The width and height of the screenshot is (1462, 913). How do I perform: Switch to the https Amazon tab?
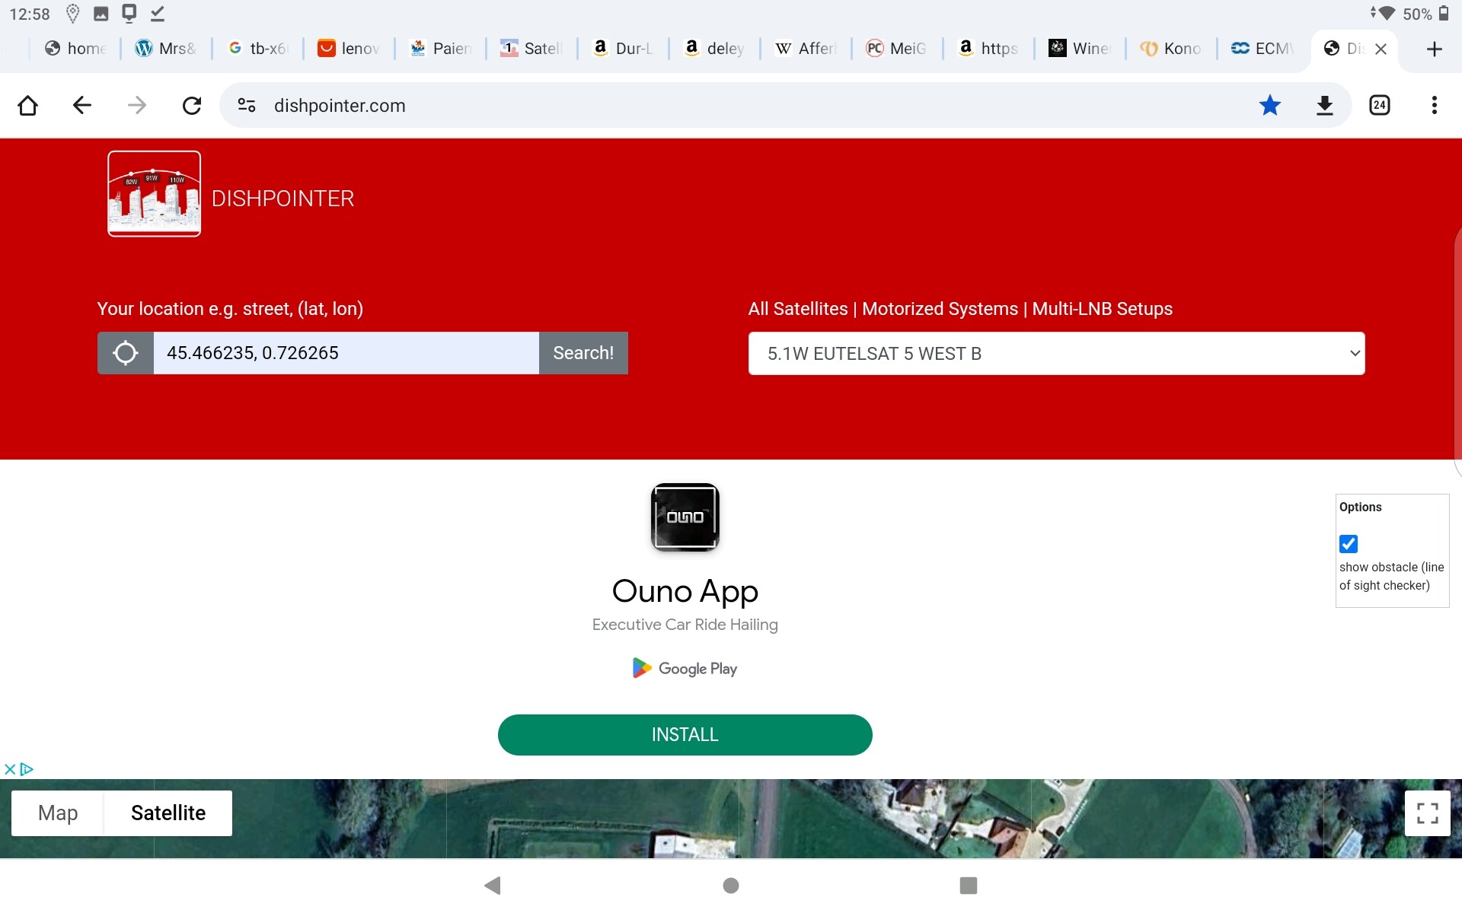[988, 49]
